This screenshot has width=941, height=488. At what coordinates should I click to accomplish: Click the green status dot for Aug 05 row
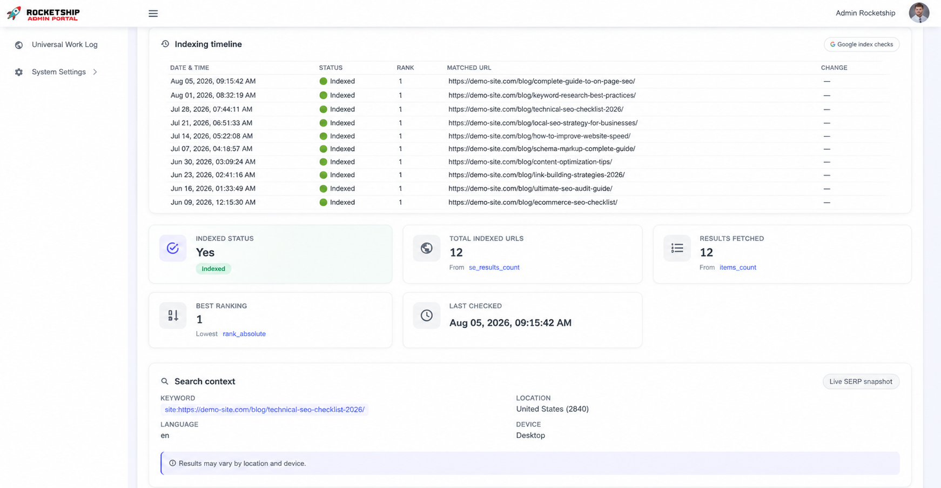323,81
